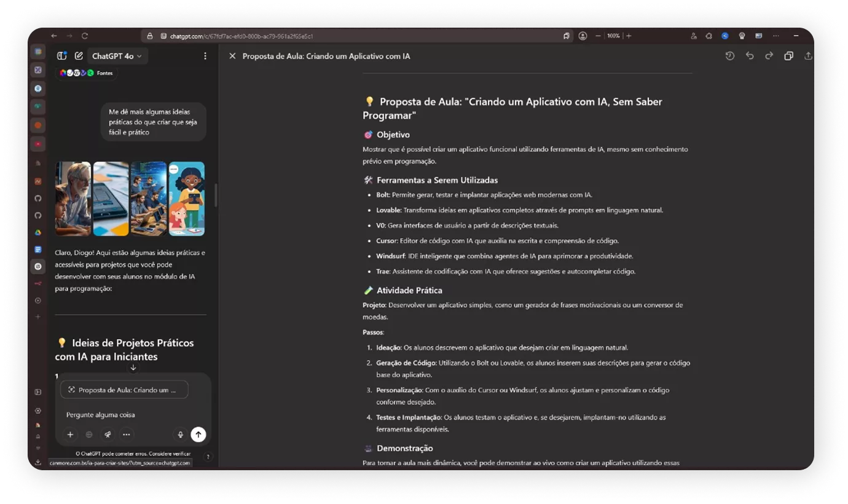
Task: Toggle deep research telescope tool
Action: point(108,435)
